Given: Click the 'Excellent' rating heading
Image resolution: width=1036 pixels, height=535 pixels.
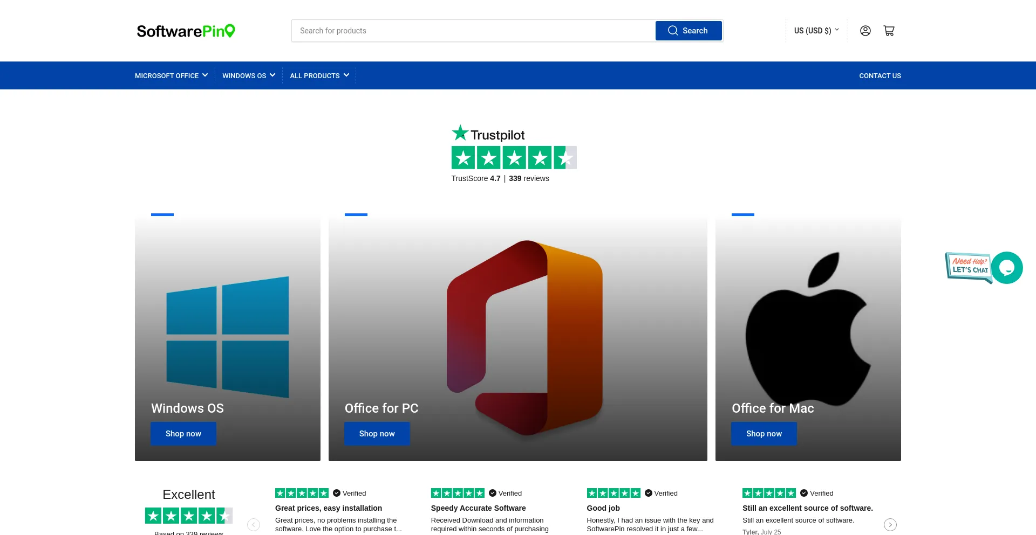Looking at the screenshot, I should coord(189,495).
